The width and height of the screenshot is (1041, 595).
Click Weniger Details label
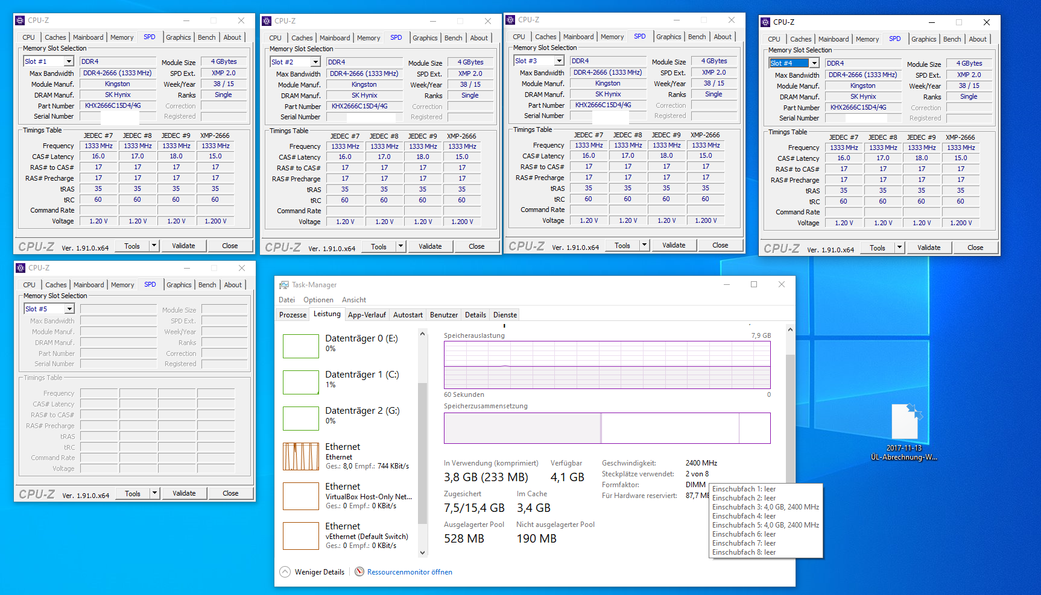pyautogui.click(x=320, y=572)
